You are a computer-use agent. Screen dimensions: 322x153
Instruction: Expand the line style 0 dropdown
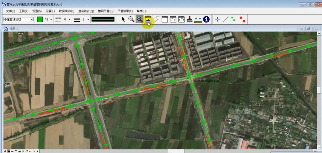[70, 19]
